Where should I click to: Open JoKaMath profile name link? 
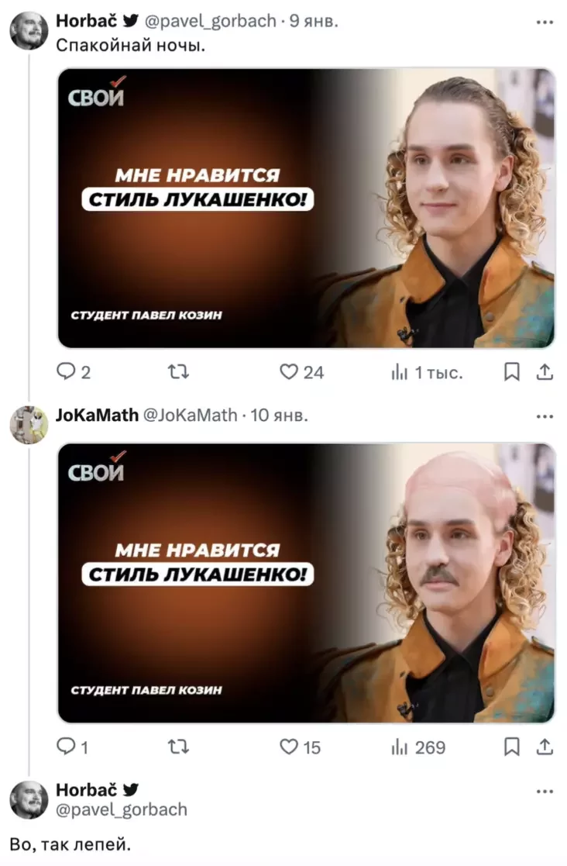point(97,415)
